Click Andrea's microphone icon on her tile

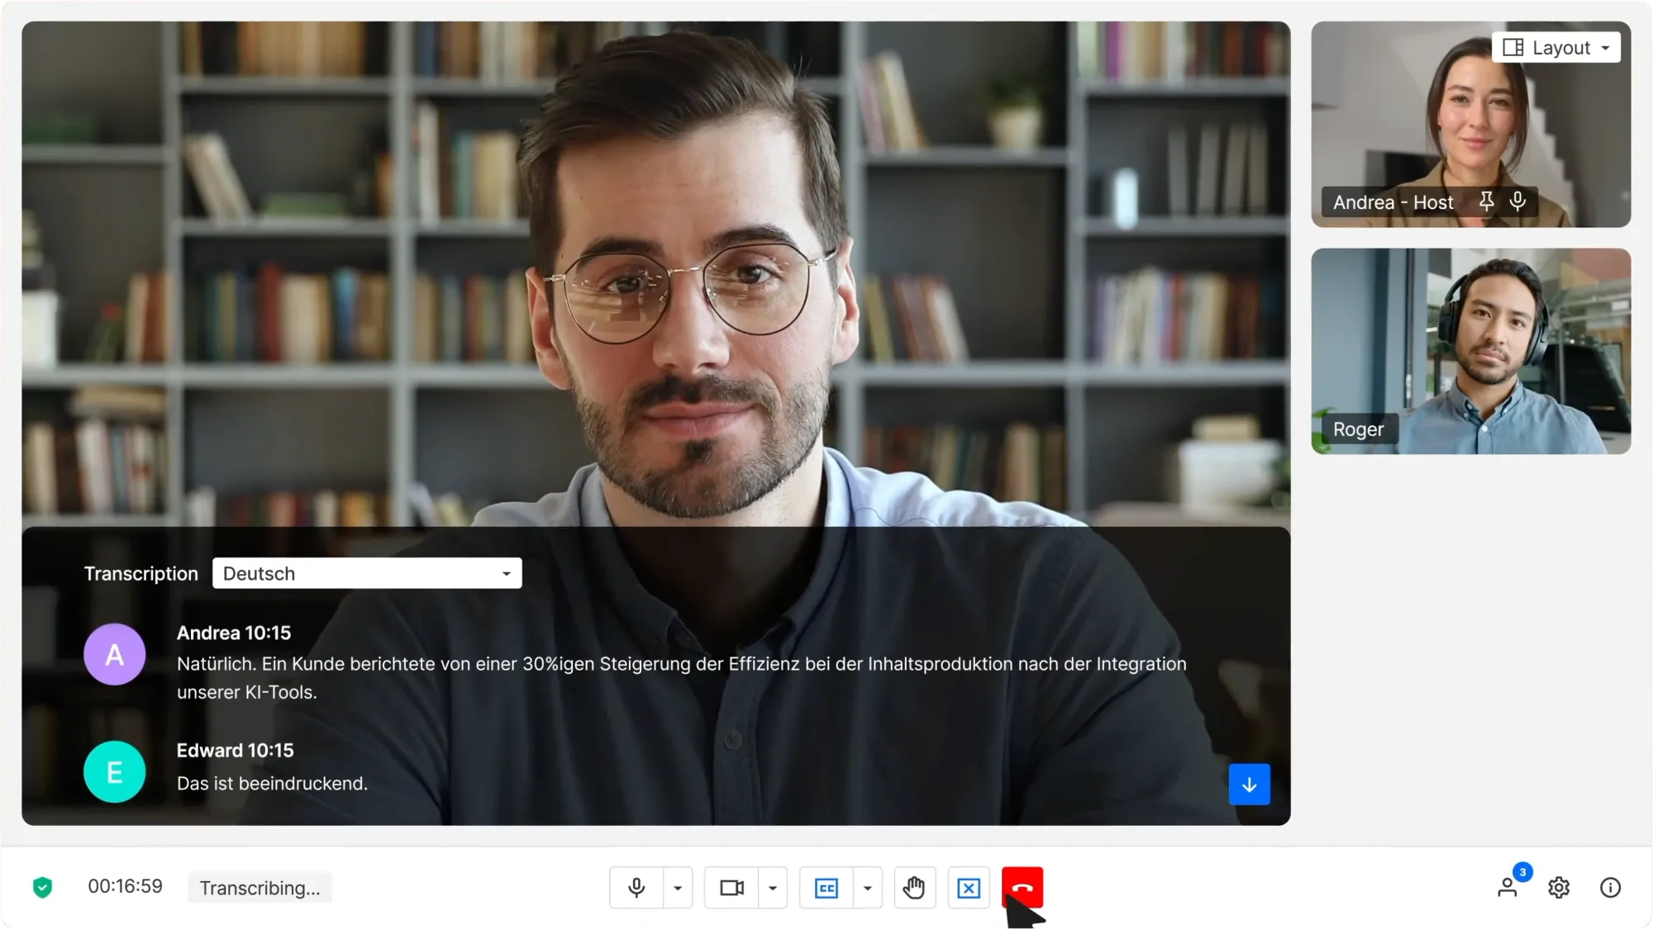click(x=1517, y=201)
